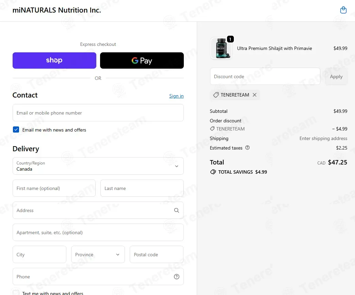Click the TOTAL SAVINGS $4.99 text
Viewport: 355px width, 295px height.
[x=242, y=172]
